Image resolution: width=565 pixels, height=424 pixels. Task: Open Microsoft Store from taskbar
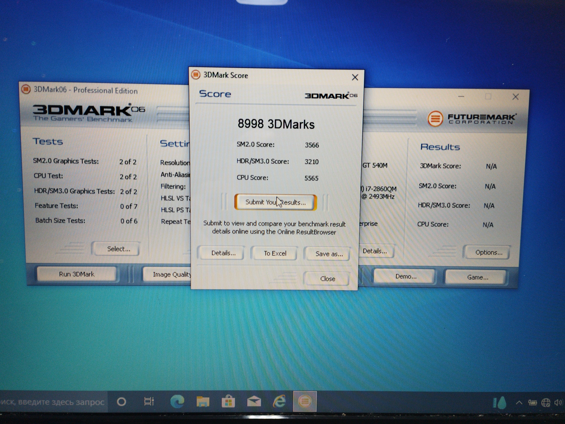pos(228,401)
